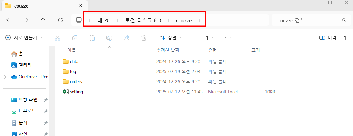Open 바탕 화면 in quick access
Image resolution: width=353 pixels, height=136 pixels.
[x=24, y=100]
